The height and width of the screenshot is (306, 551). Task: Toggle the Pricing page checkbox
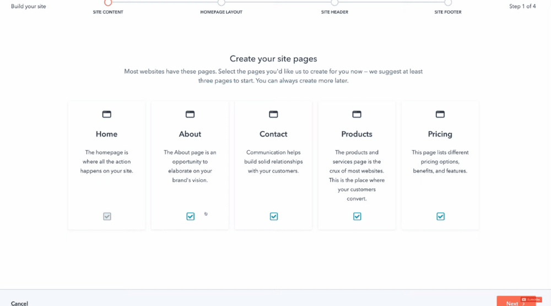(x=440, y=216)
